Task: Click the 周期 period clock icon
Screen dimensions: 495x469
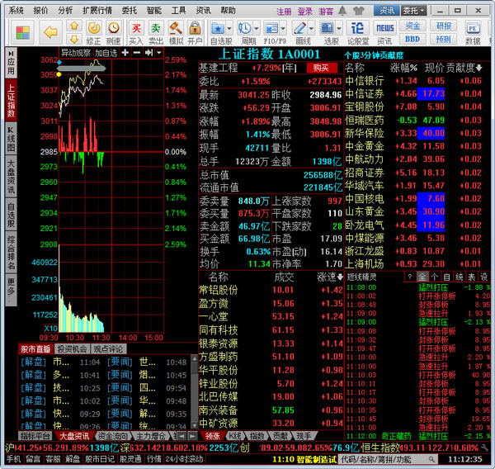Action: [x=245, y=28]
